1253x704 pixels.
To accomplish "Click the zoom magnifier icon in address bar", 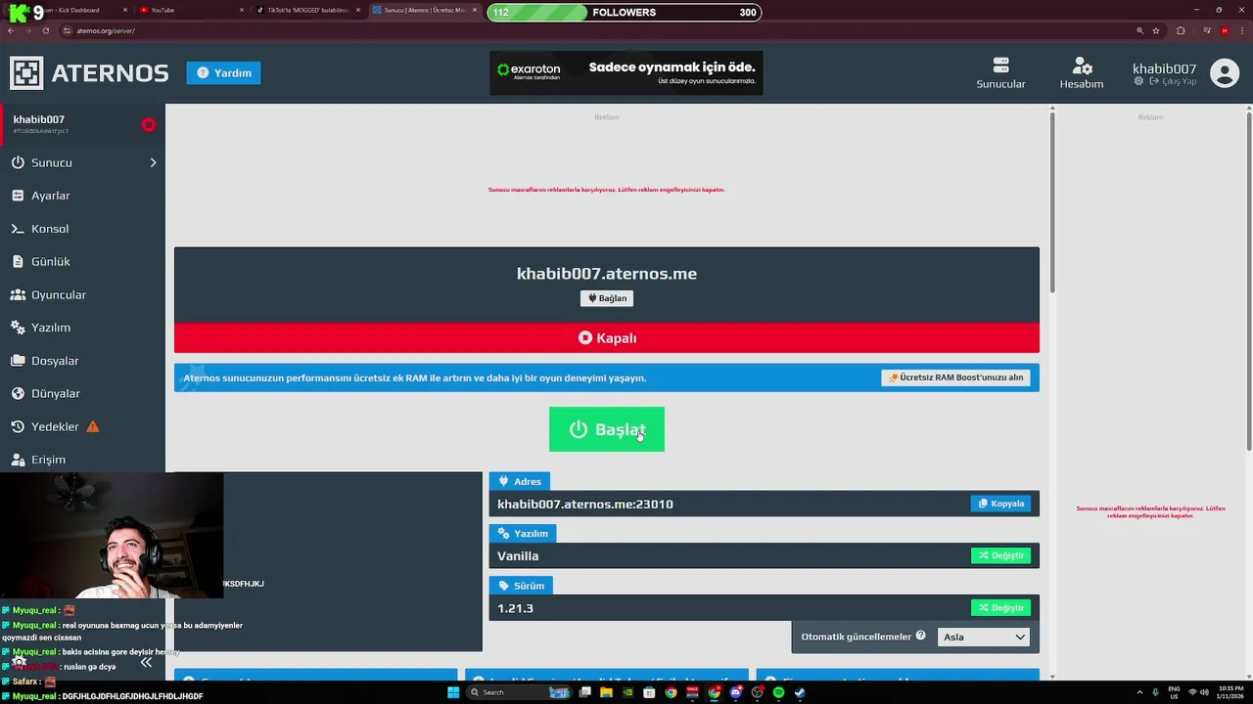I will (1140, 30).
